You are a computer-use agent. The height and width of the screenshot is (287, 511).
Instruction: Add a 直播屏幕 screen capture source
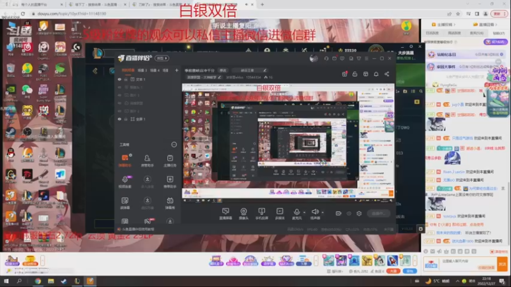coord(225,214)
